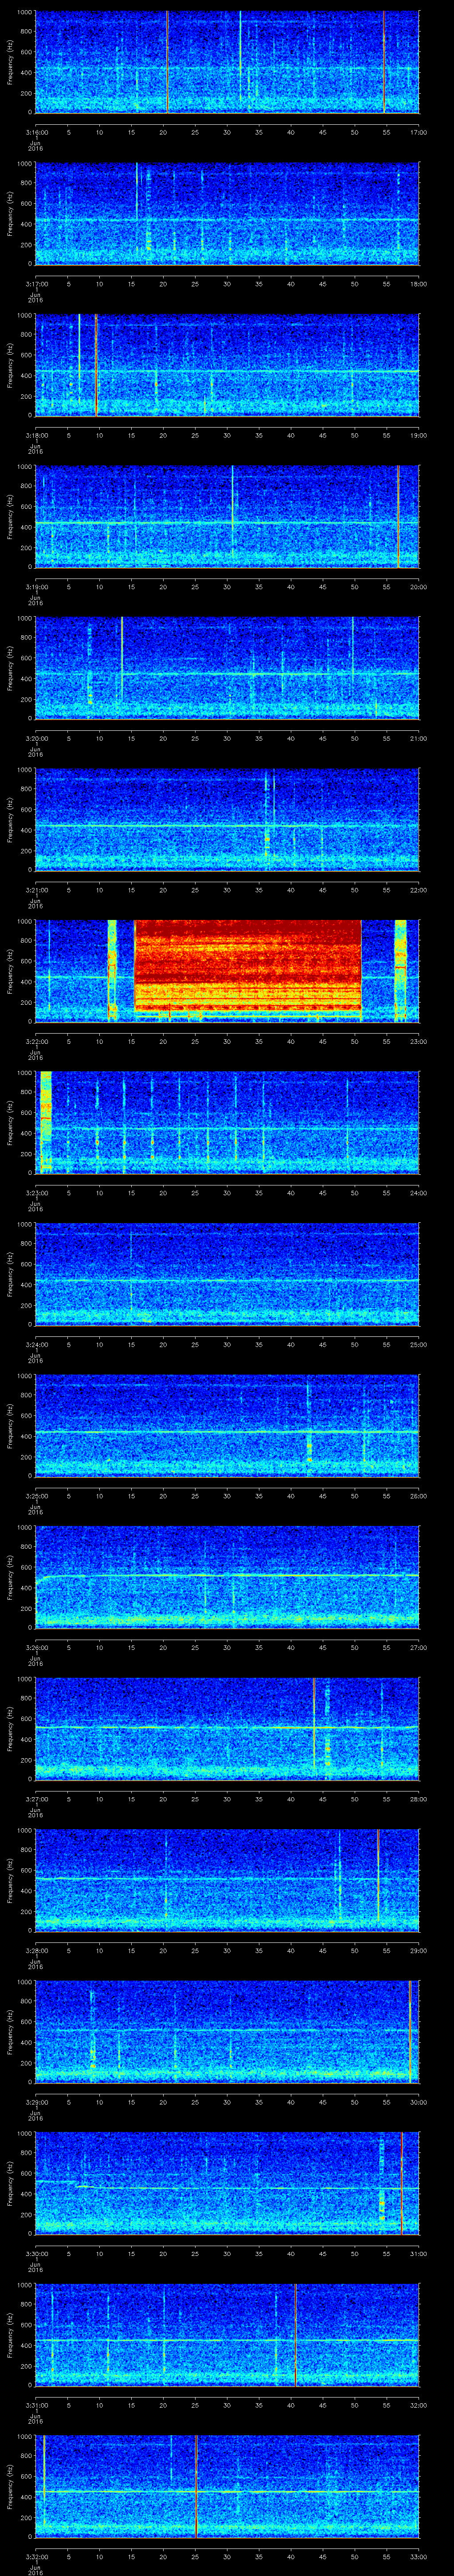Select the 21:00 end time label
This screenshot has width=454, height=2576.
tap(418, 738)
